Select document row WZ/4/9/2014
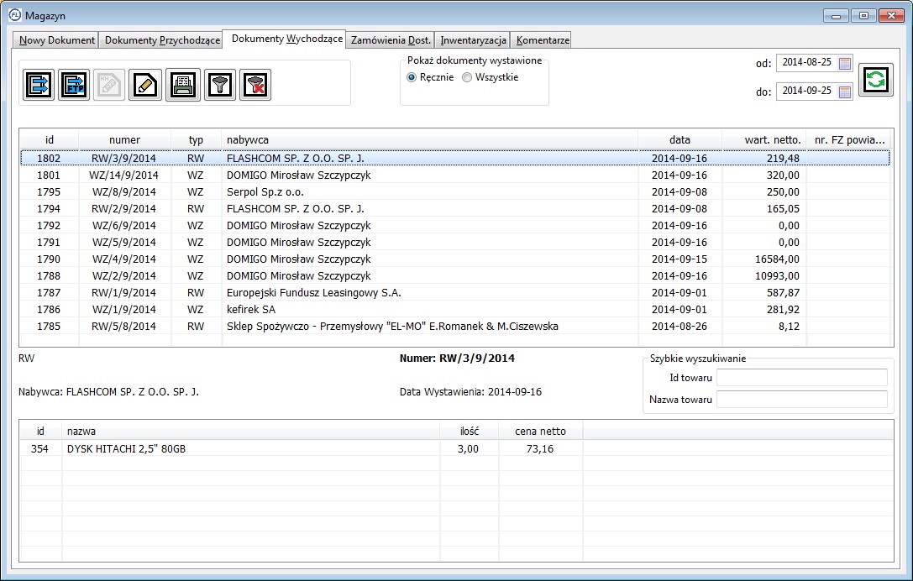Viewport: 913px width, 581px height. (454, 259)
